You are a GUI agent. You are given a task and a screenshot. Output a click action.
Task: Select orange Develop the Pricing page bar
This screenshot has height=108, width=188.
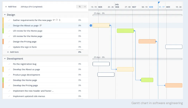174,85
